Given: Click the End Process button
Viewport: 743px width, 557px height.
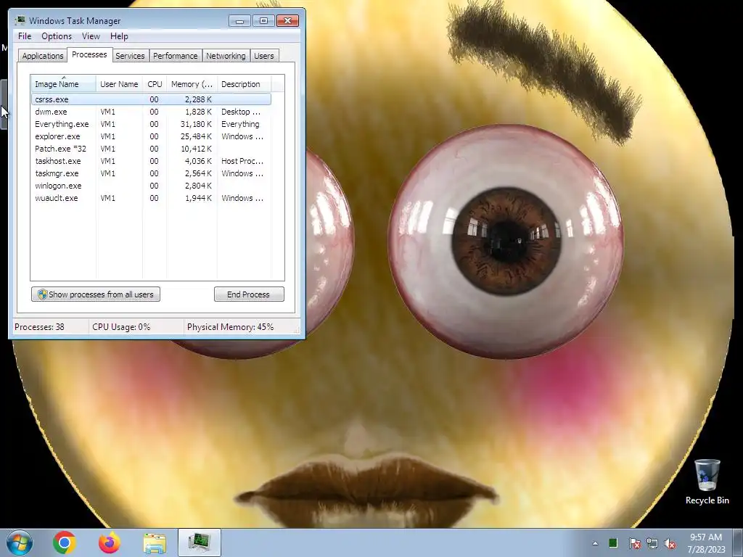Looking at the screenshot, I should tap(249, 294).
